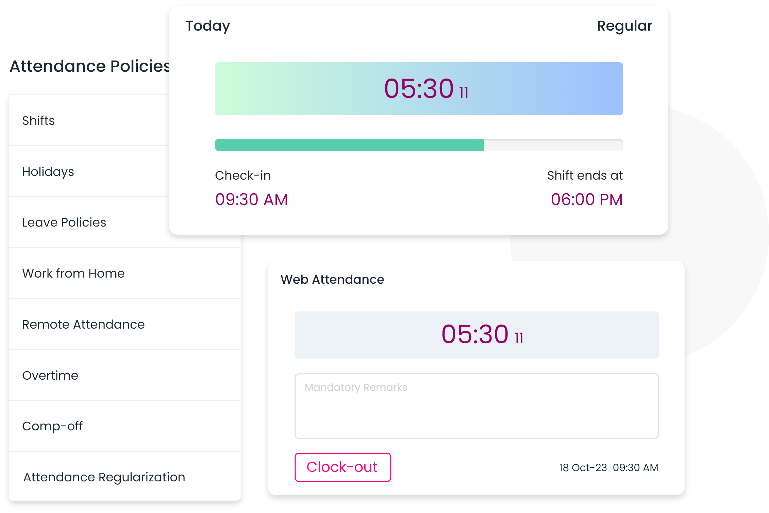Click the Regular shift label

coord(624,26)
